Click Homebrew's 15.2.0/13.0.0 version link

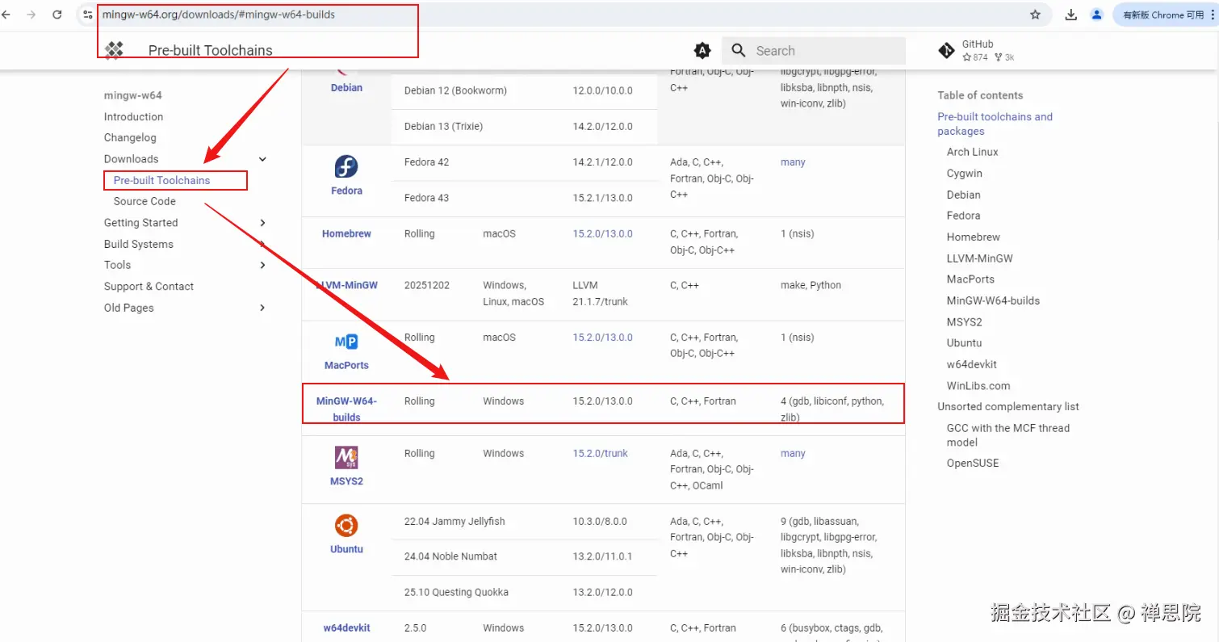coord(602,233)
